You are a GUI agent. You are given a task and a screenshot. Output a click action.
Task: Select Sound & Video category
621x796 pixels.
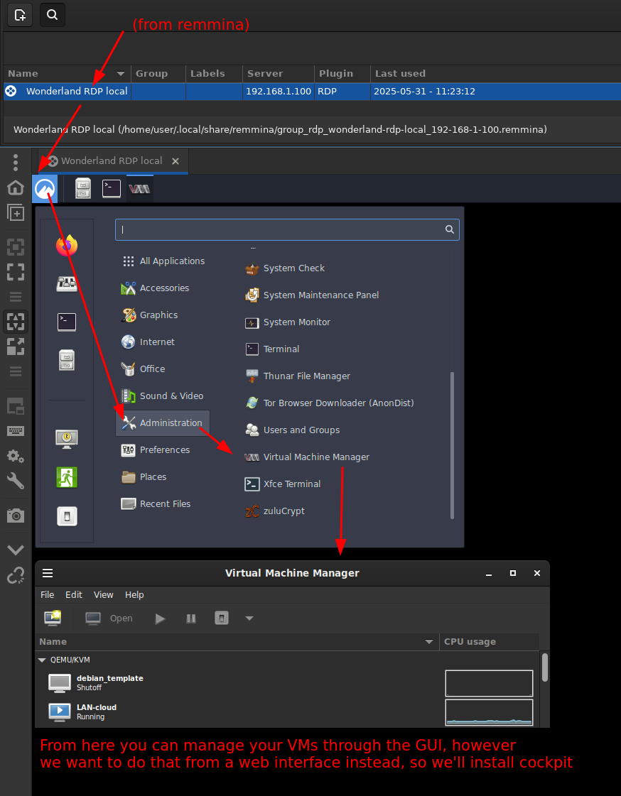[x=163, y=396]
